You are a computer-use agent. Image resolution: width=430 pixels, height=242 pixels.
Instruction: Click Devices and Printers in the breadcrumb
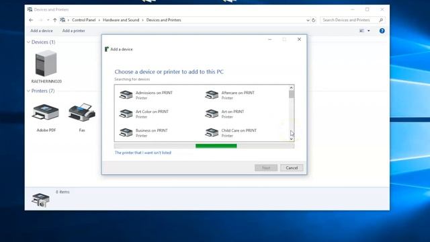[x=163, y=20]
